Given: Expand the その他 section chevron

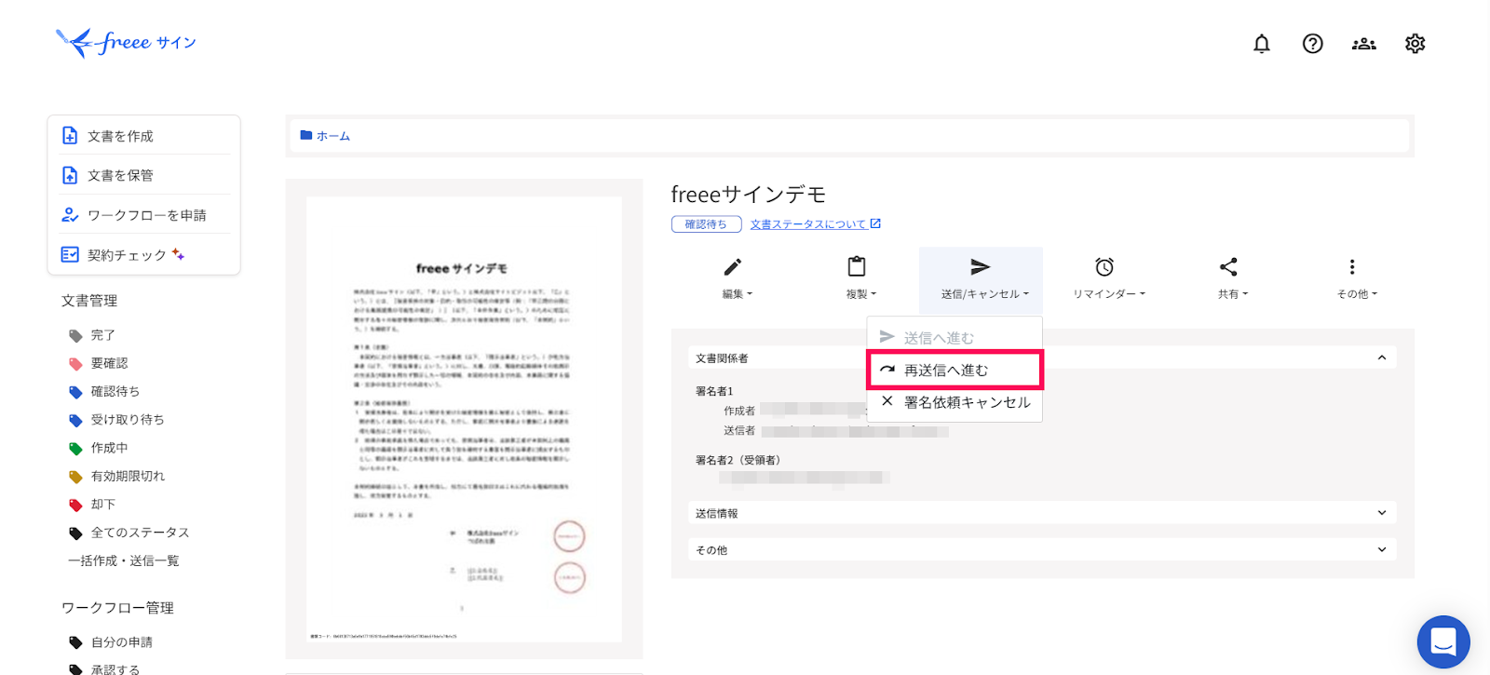Looking at the screenshot, I should click(x=1382, y=549).
